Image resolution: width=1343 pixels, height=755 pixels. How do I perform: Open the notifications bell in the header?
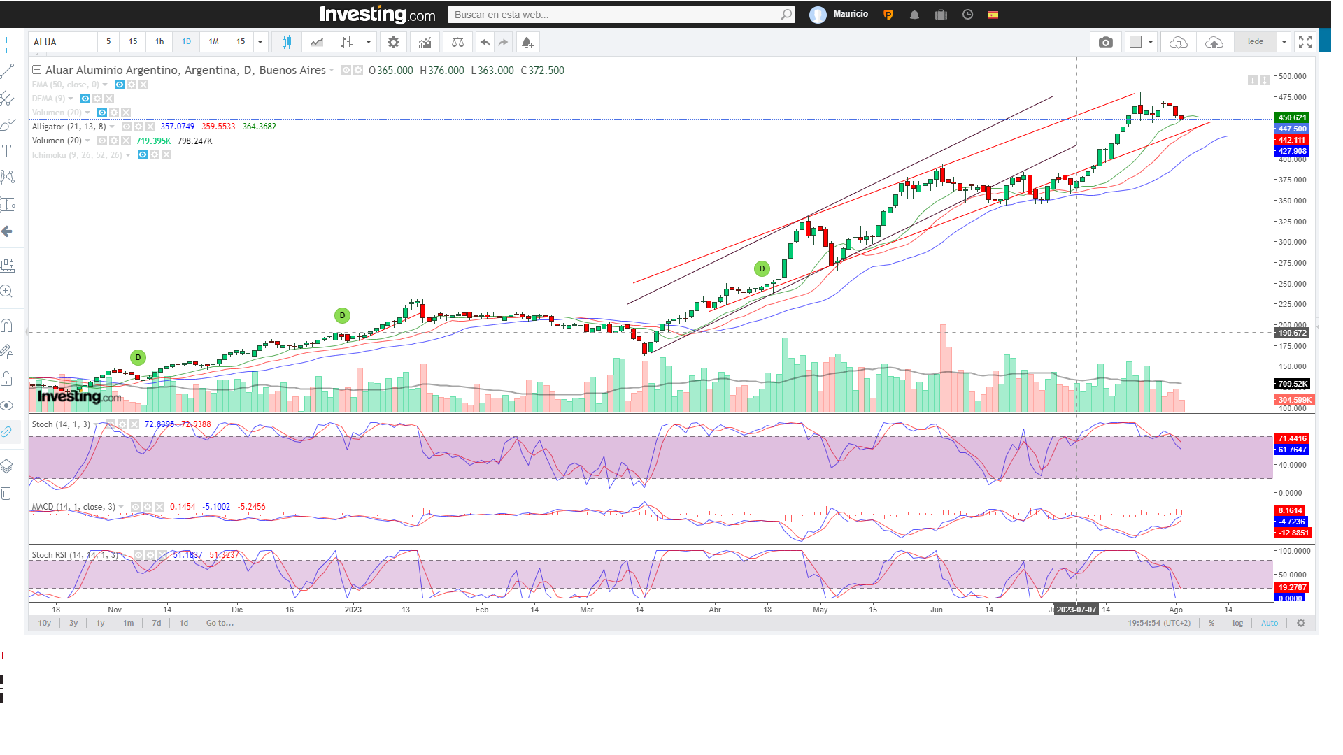tap(914, 15)
